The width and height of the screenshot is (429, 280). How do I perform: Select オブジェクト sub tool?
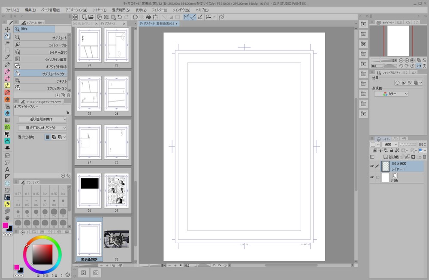point(41,38)
